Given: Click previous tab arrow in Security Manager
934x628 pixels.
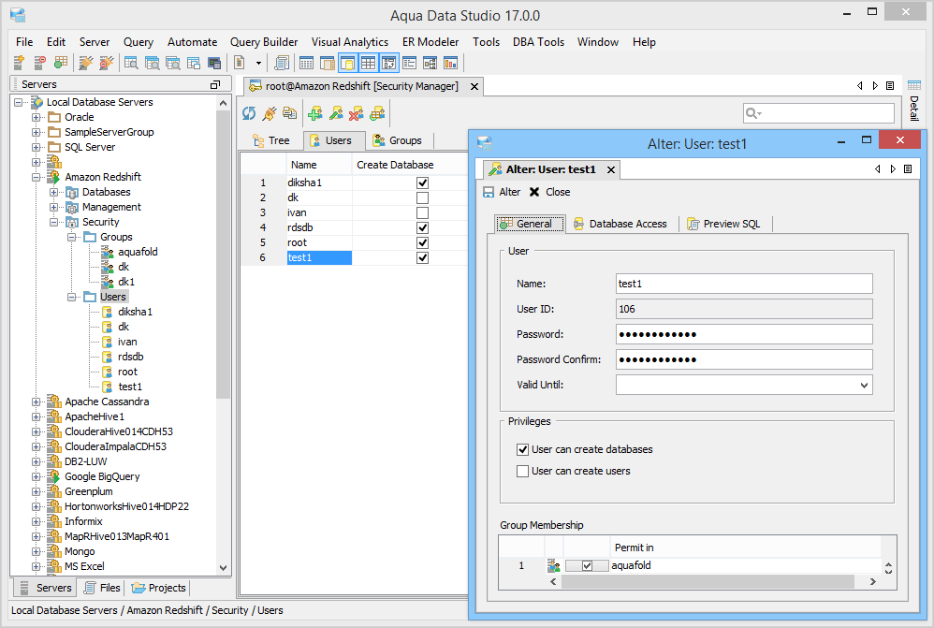Looking at the screenshot, I should (x=859, y=86).
